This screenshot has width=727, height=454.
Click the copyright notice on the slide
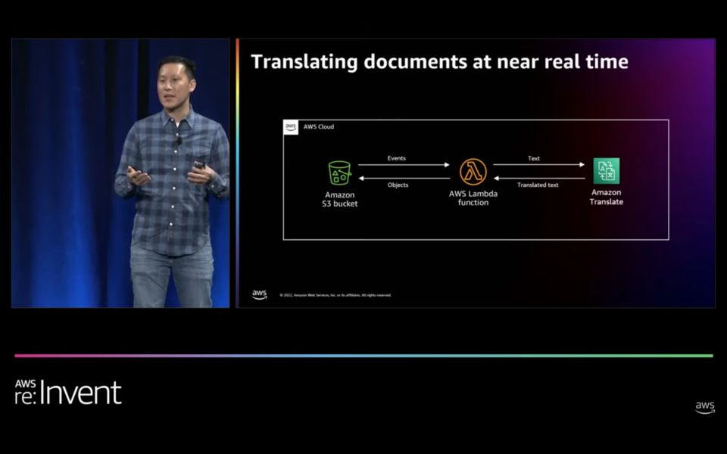coord(335,295)
